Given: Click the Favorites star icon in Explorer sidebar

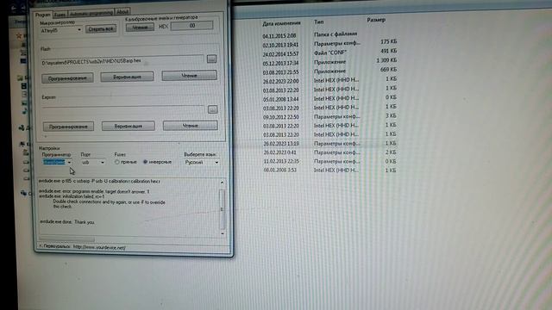Looking at the screenshot, I should pyautogui.click(x=19, y=35).
